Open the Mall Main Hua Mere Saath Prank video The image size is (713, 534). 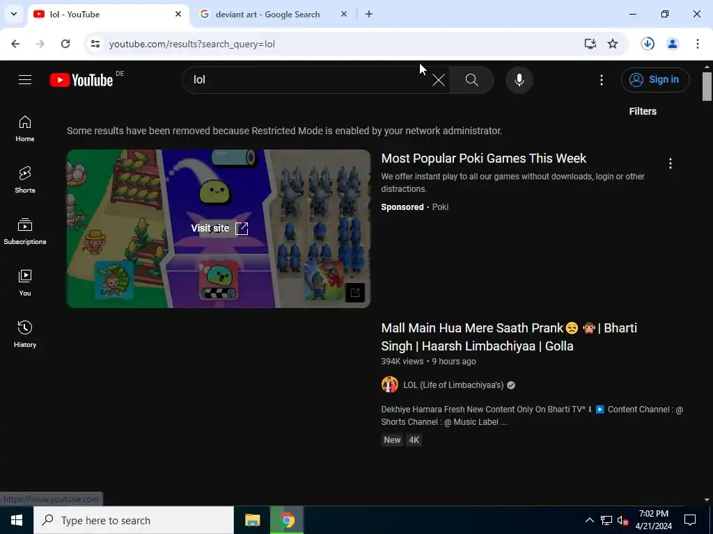(509, 337)
